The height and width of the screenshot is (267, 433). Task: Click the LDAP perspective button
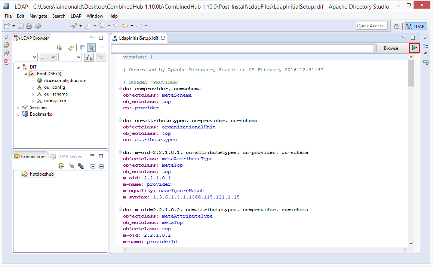click(x=415, y=26)
